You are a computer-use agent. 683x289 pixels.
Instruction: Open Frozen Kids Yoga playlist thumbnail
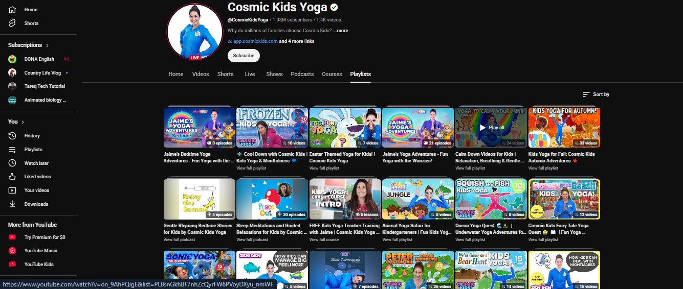click(272, 128)
